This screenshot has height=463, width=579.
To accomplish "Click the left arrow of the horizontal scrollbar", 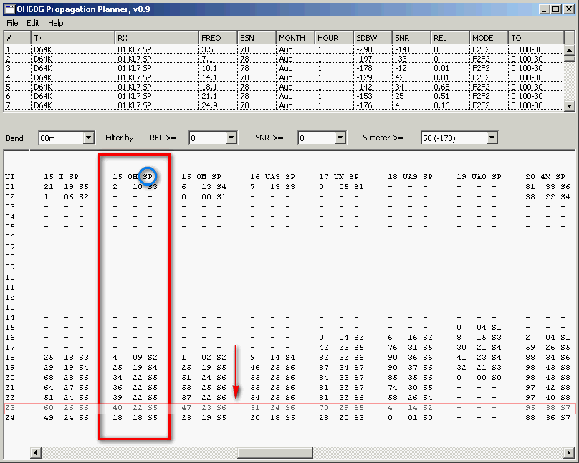I will coord(35,452).
